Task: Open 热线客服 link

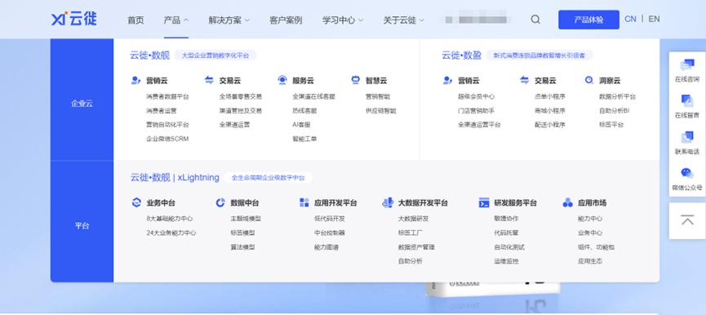Action: click(304, 111)
